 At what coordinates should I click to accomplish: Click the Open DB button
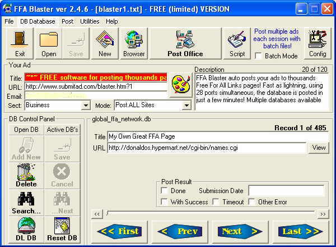26,130
